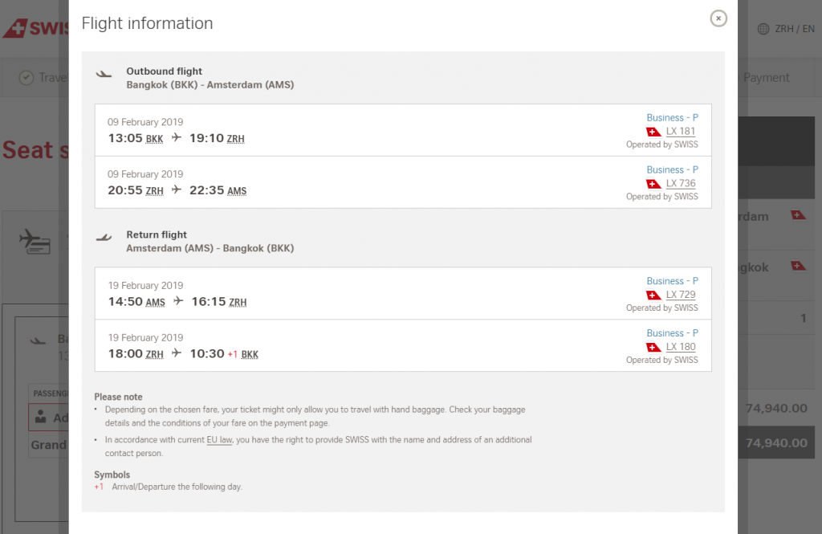
Task: Click SWISS flag icon beside LX 181
Action: [653, 132]
